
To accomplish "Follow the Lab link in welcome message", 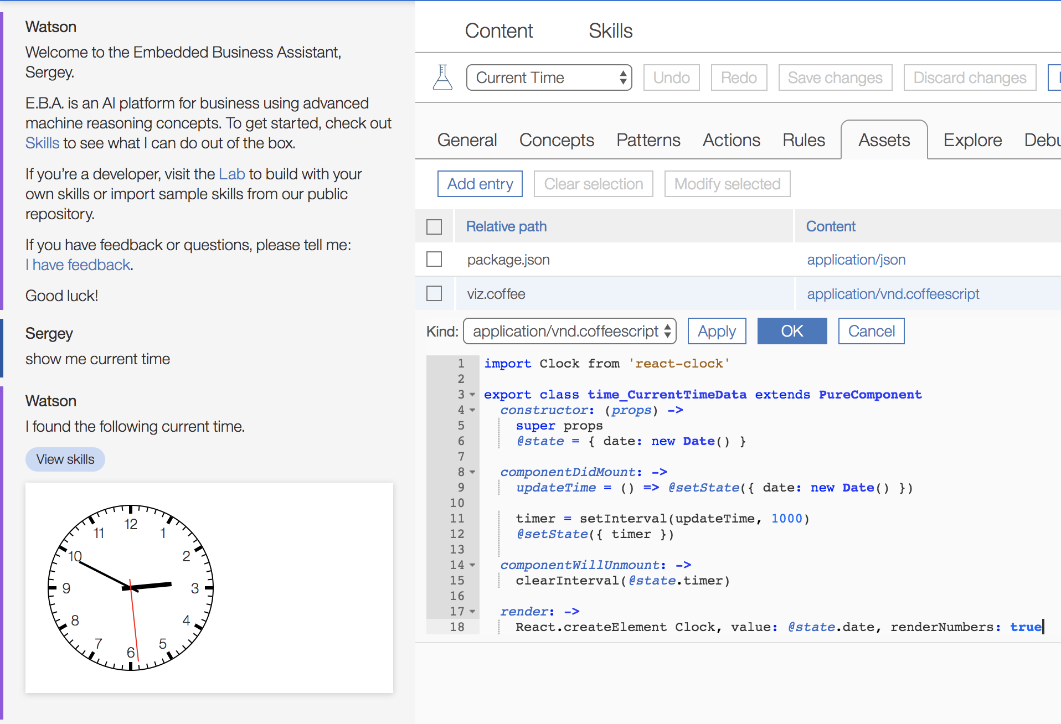I will click(x=232, y=174).
